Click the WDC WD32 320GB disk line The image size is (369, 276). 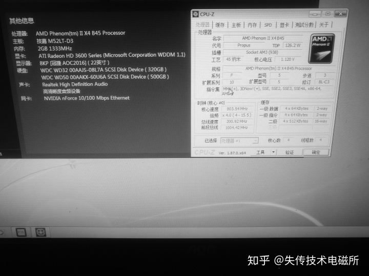pos(104,70)
